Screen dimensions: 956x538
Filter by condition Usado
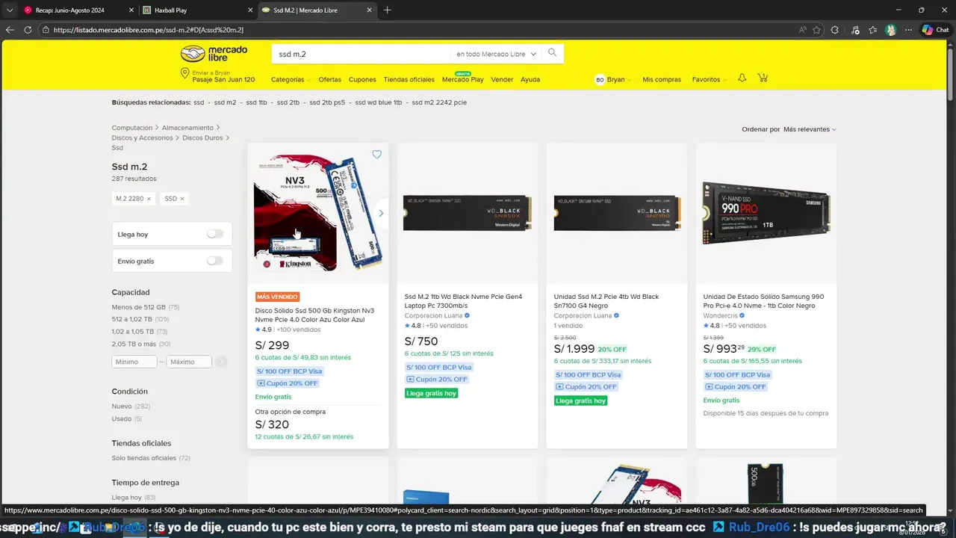tap(122, 418)
